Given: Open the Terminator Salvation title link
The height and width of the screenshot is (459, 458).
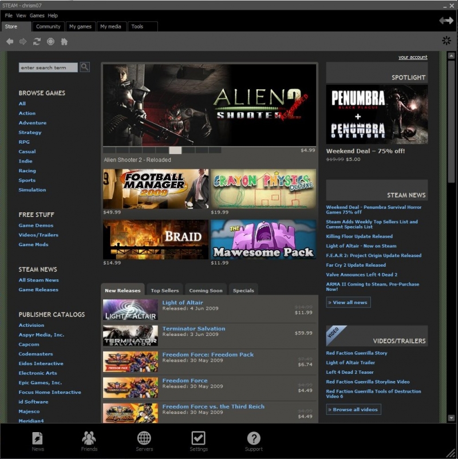Looking at the screenshot, I should click(x=194, y=329).
